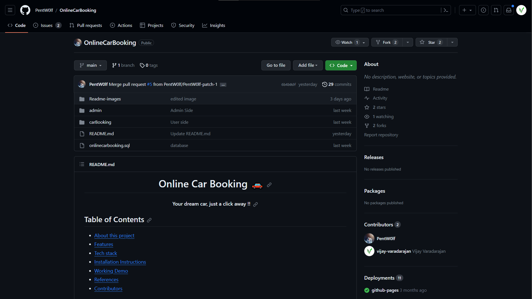Open the Actions tab

click(121, 25)
